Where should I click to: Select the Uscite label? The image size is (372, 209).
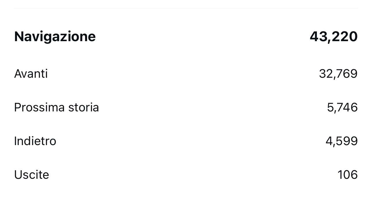[31, 175]
